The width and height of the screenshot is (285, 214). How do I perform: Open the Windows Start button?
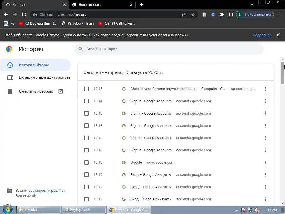(8, 210)
